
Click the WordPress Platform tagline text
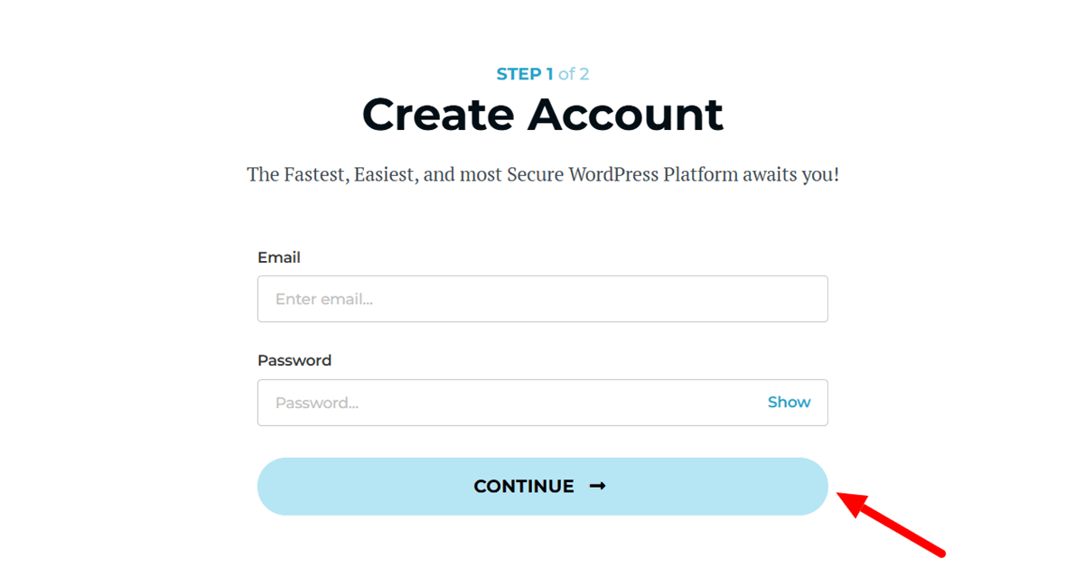tap(542, 173)
